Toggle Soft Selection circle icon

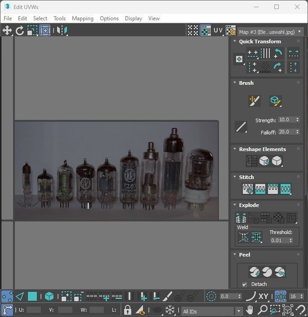tap(211, 297)
